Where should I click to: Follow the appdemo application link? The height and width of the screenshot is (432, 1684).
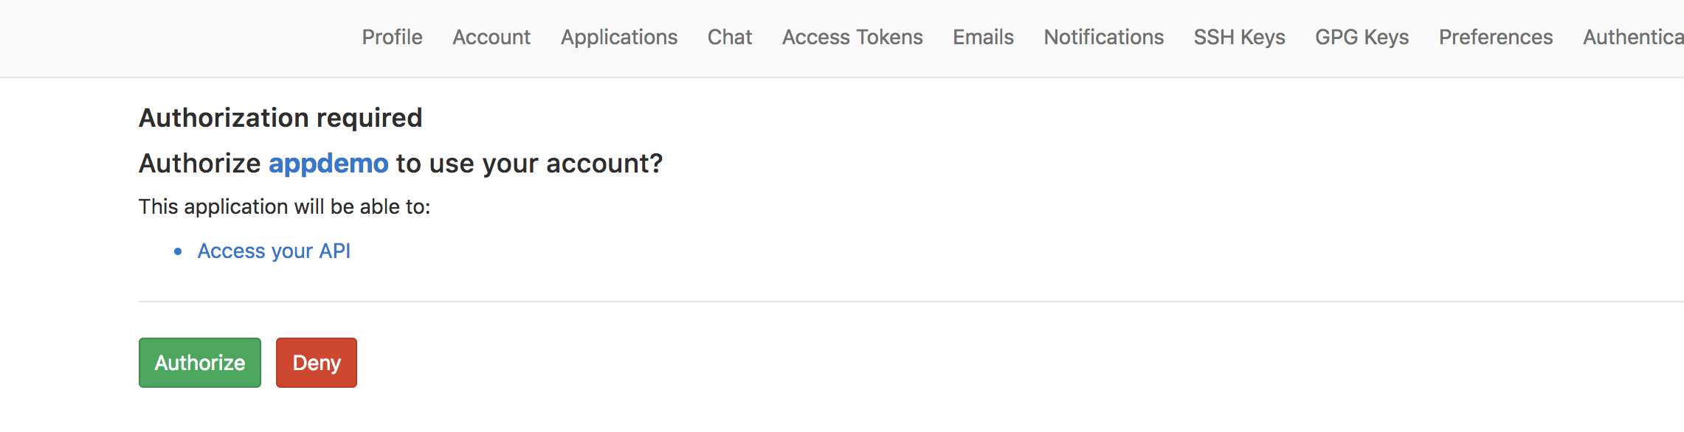pos(328,164)
